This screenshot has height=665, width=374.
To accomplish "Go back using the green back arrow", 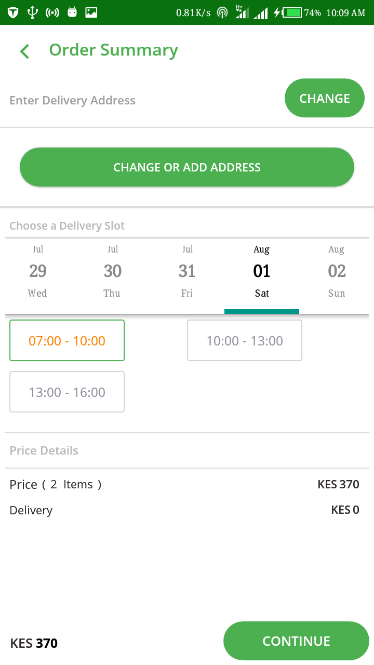I will point(24,51).
